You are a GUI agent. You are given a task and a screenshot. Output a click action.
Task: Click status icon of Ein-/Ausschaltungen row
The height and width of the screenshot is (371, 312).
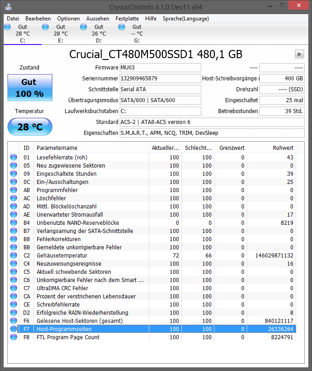tap(14, 182)
